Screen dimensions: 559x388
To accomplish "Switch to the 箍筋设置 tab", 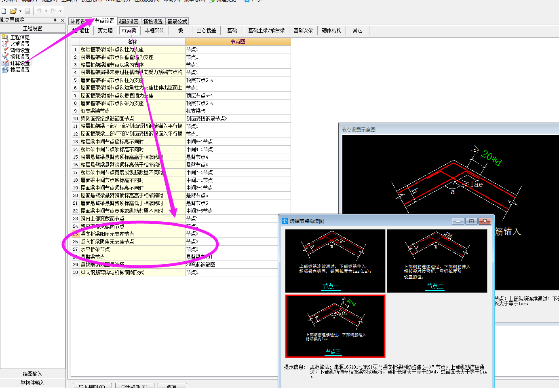I will pyautogui.click(x=129, y=21).
